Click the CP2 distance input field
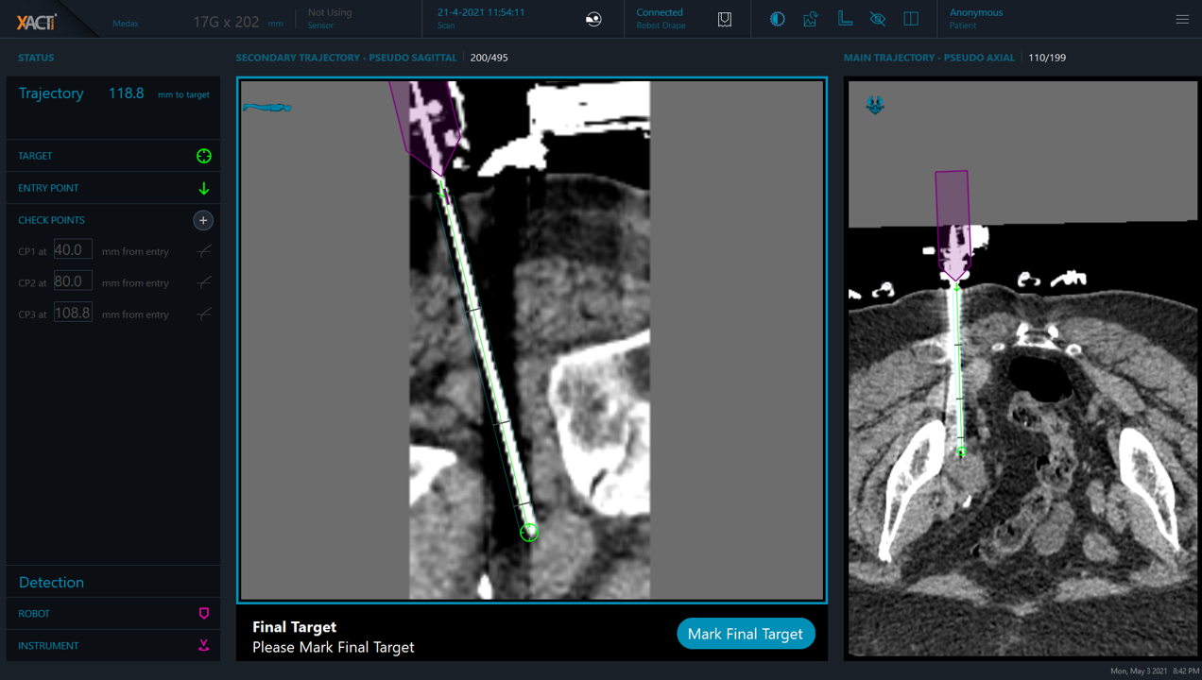Image resolution: width=1202 pixels, height=680 pixels. [73, 281]
